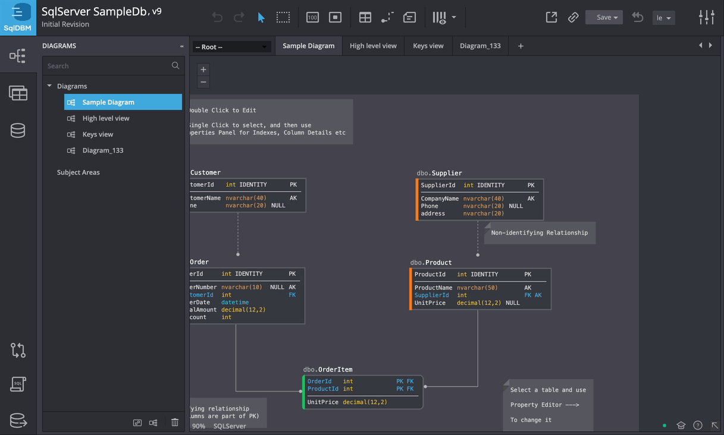This screenshot has height=435, width=724.
Task: Click the leftmost icon in Diagrams panel footer
Action: pyautogui.click(x=137, y=423)
